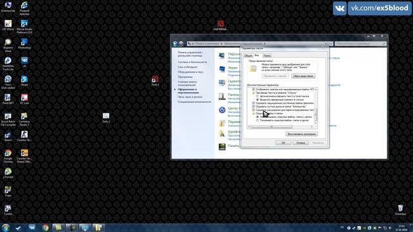This screenshot has height=232, width=413.
Task: Open Chrome from the taskbar
Action: pyautogui.click(x=45, y=227)
